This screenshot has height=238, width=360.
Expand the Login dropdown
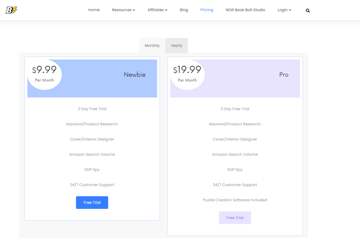coord(284,10)
